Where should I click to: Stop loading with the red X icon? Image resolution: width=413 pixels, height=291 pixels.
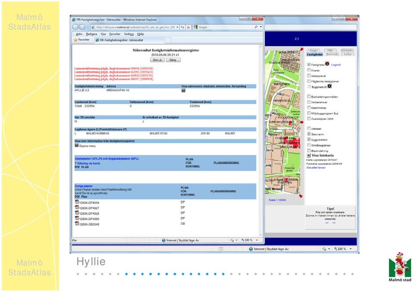coord(188,27)
